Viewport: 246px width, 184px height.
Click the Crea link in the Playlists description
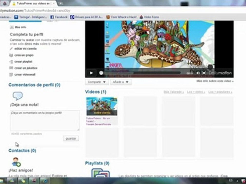click(224, 176)
